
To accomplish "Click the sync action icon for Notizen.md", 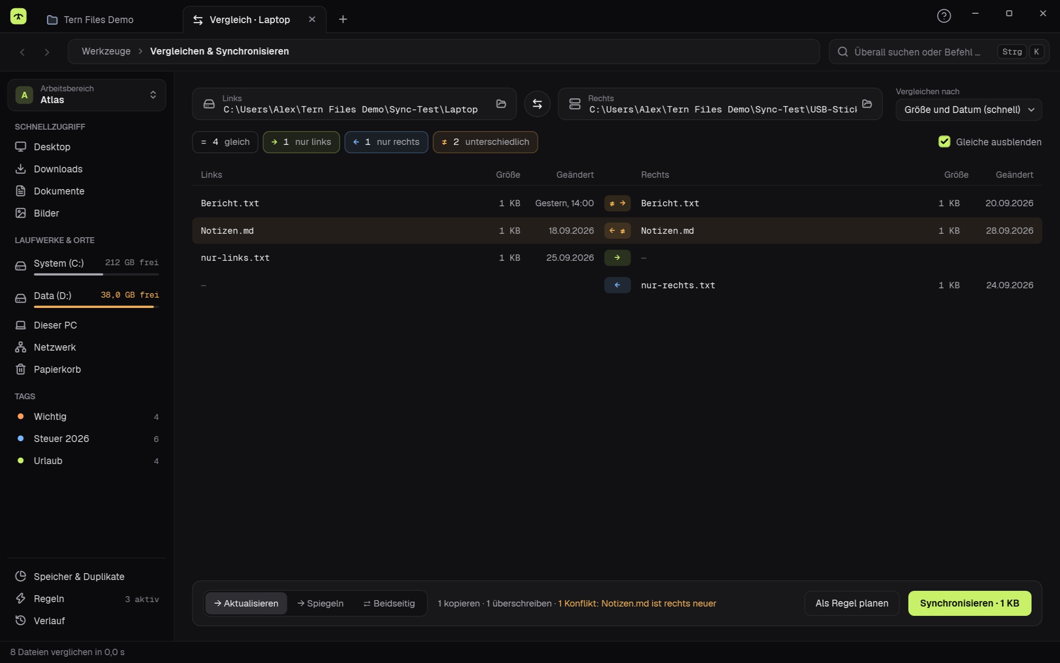I will [617, 231].
